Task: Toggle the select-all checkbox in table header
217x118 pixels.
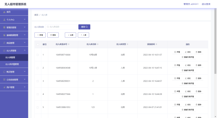Action: (38, 44)
